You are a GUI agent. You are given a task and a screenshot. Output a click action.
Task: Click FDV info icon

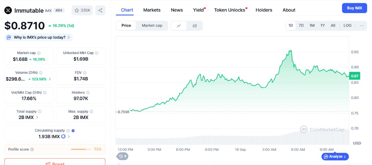coord(85,73)
